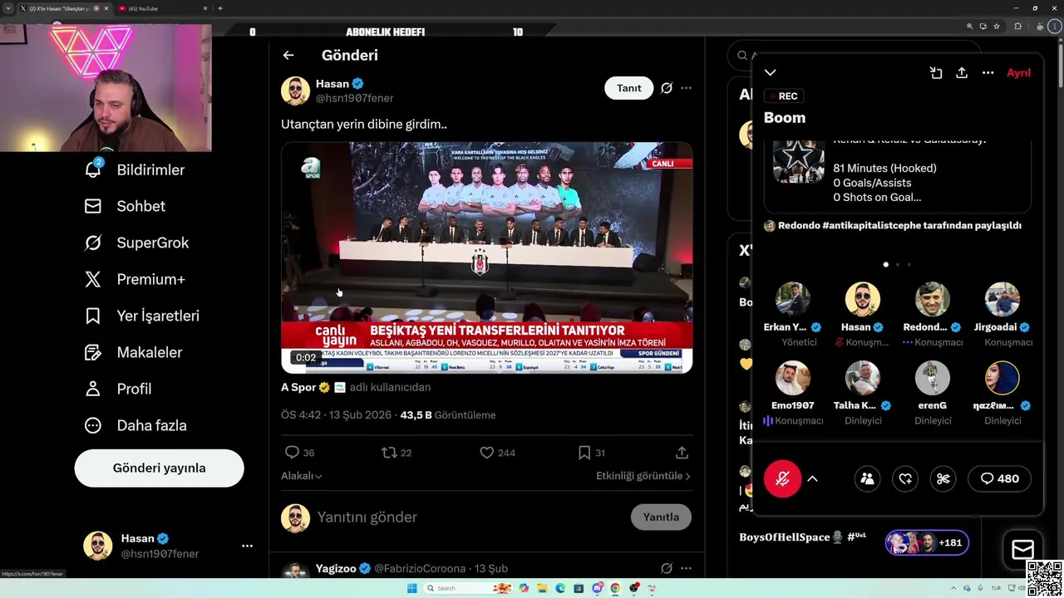Click the Yanıtla reply button
Viewport: 1064px width, 598px height.
(x=661, y=517)
